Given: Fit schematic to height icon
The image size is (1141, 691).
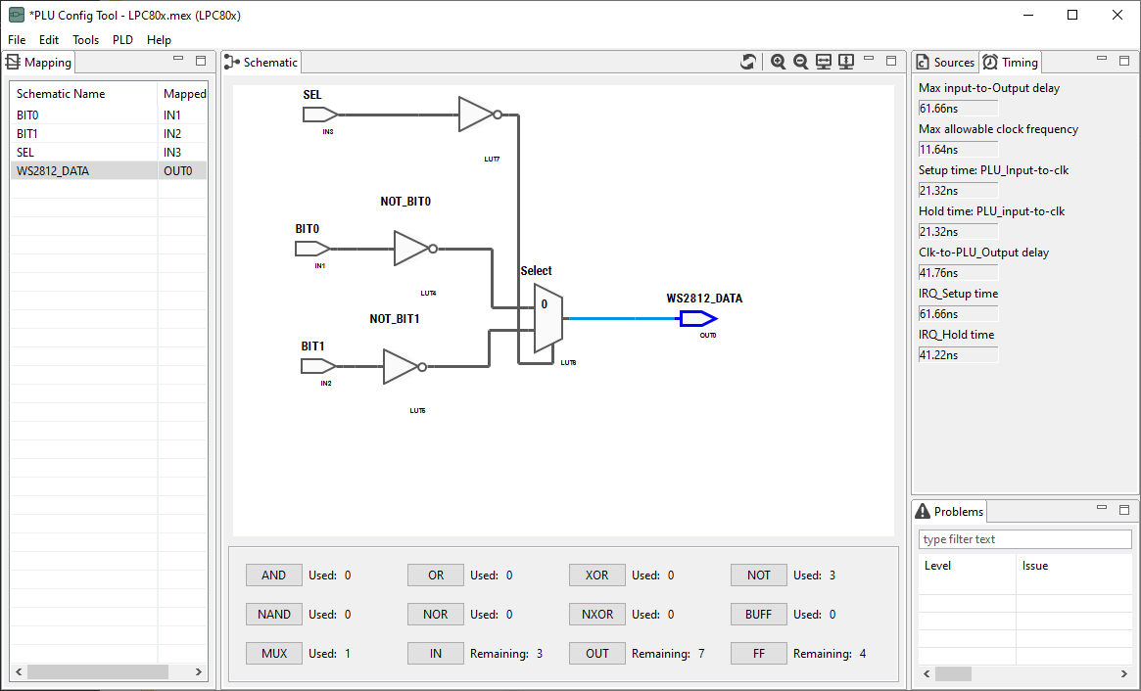Looking at the screenshot, I should (846, 62).
